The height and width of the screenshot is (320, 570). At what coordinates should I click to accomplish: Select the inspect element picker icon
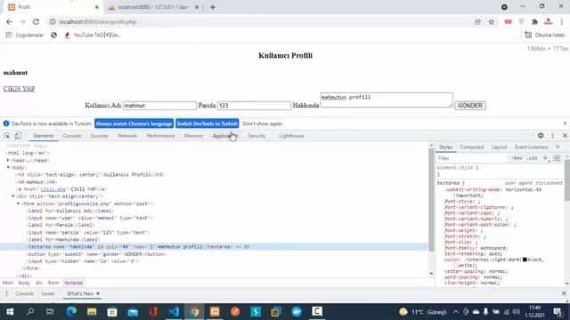pos(7,136)
